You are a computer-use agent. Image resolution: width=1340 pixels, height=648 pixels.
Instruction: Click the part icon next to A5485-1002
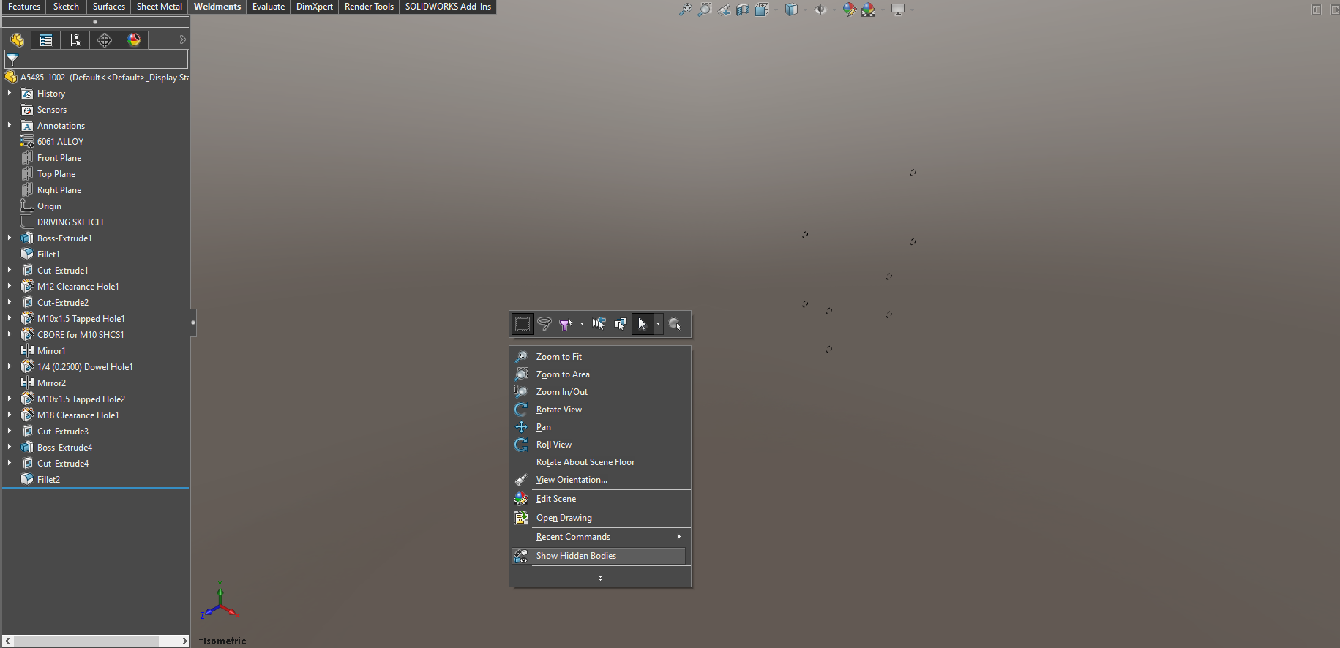pyautogui.click(x=11, y=77)
